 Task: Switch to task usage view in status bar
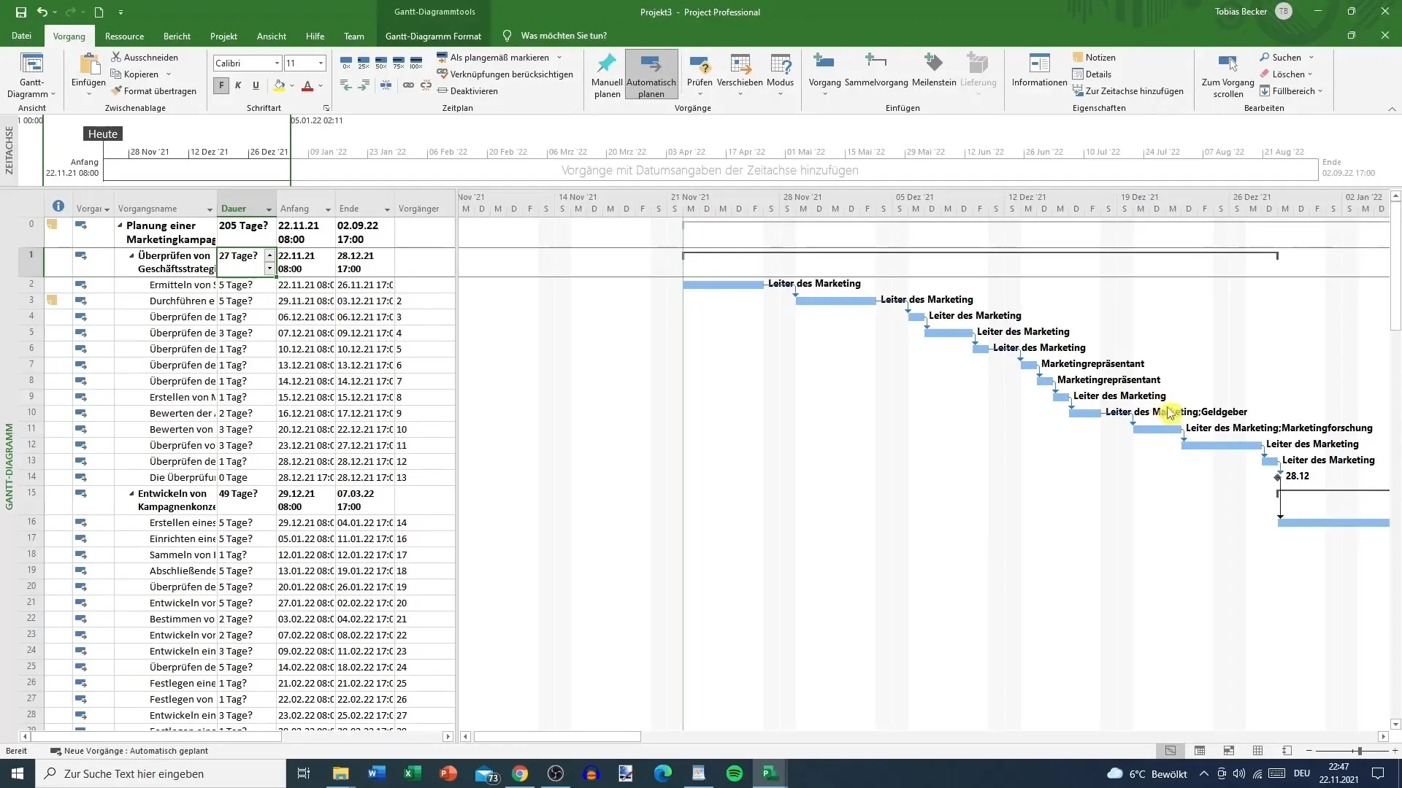tap(1200, 751)
